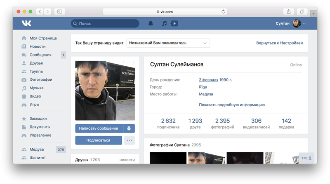Go to Друзья in the left menu
The width and height of the screenshot is (330, 184).
click(36, 63)
